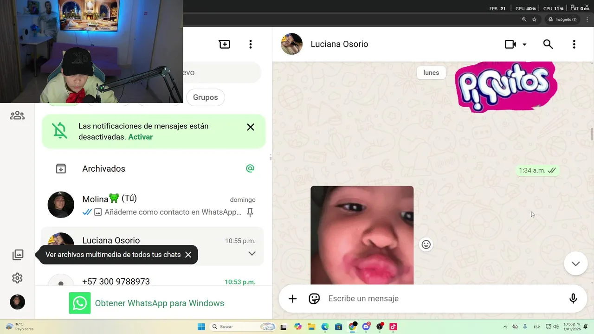This screenshot has height=334, width=594.
Task: Start recording a voice message
Action: click(x=573, y=299)
